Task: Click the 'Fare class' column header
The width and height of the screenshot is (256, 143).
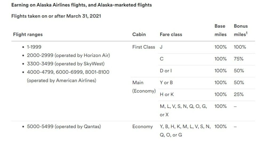Action: point(171,34)
